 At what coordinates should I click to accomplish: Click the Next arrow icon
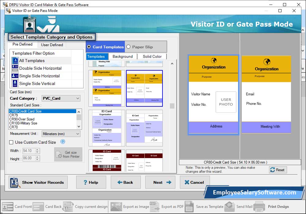(x=169, y=183)
